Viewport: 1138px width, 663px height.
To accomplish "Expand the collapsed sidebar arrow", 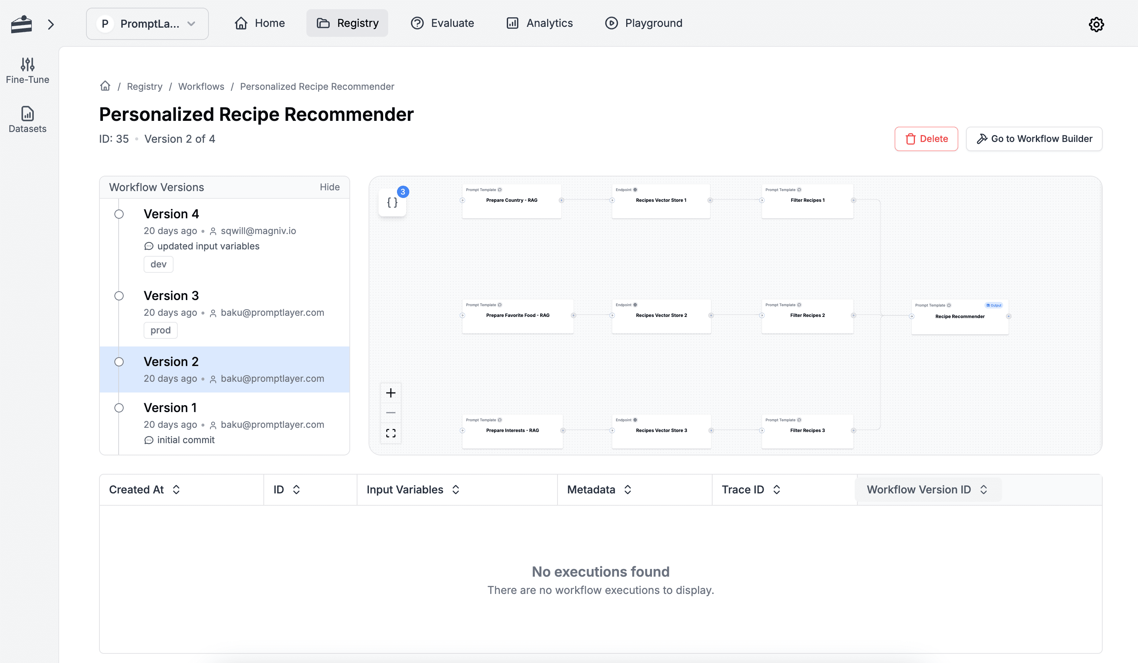I will tap(51, 25).
